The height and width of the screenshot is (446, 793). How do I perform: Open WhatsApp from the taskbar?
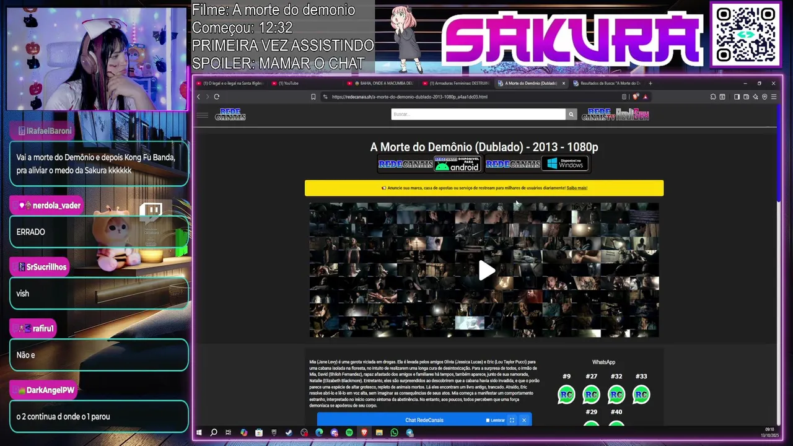[x=394, y=432]
